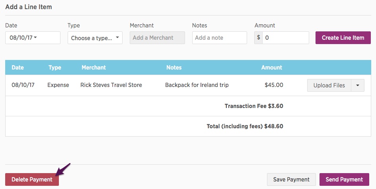The image size is (376, 189).
Task: Expand the Choose a type dropdown
Action: pos(95,38)
